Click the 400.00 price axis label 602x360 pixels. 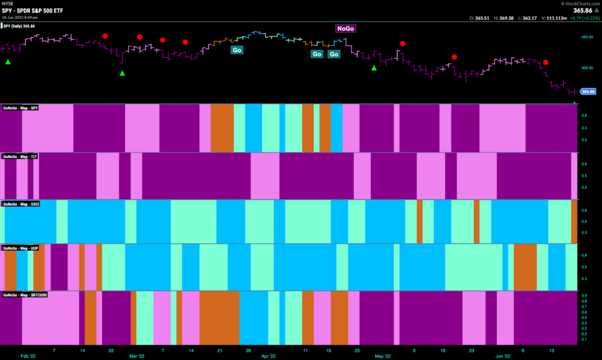587,68
